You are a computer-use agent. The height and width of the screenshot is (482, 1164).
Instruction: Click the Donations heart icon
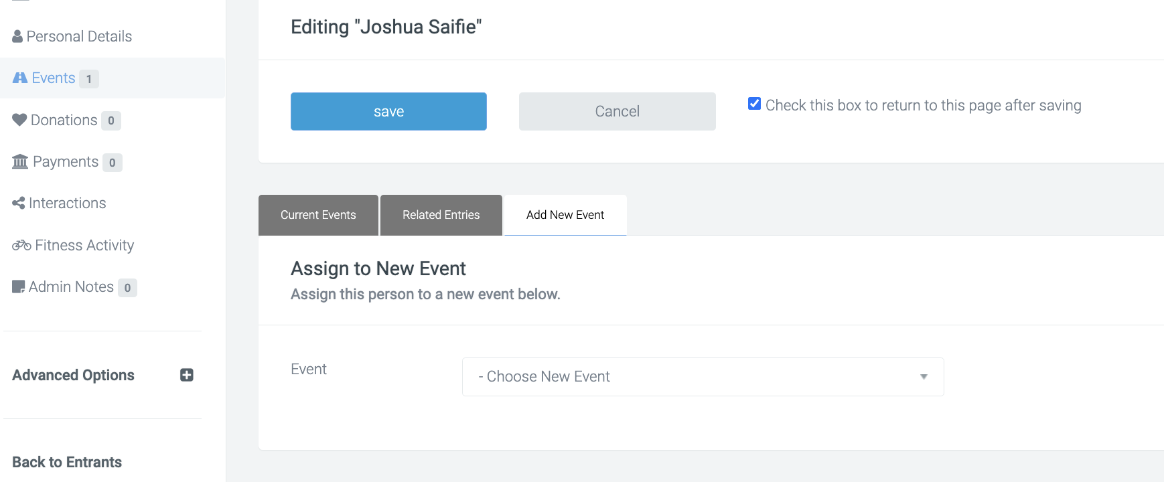(x=19, y=120)
